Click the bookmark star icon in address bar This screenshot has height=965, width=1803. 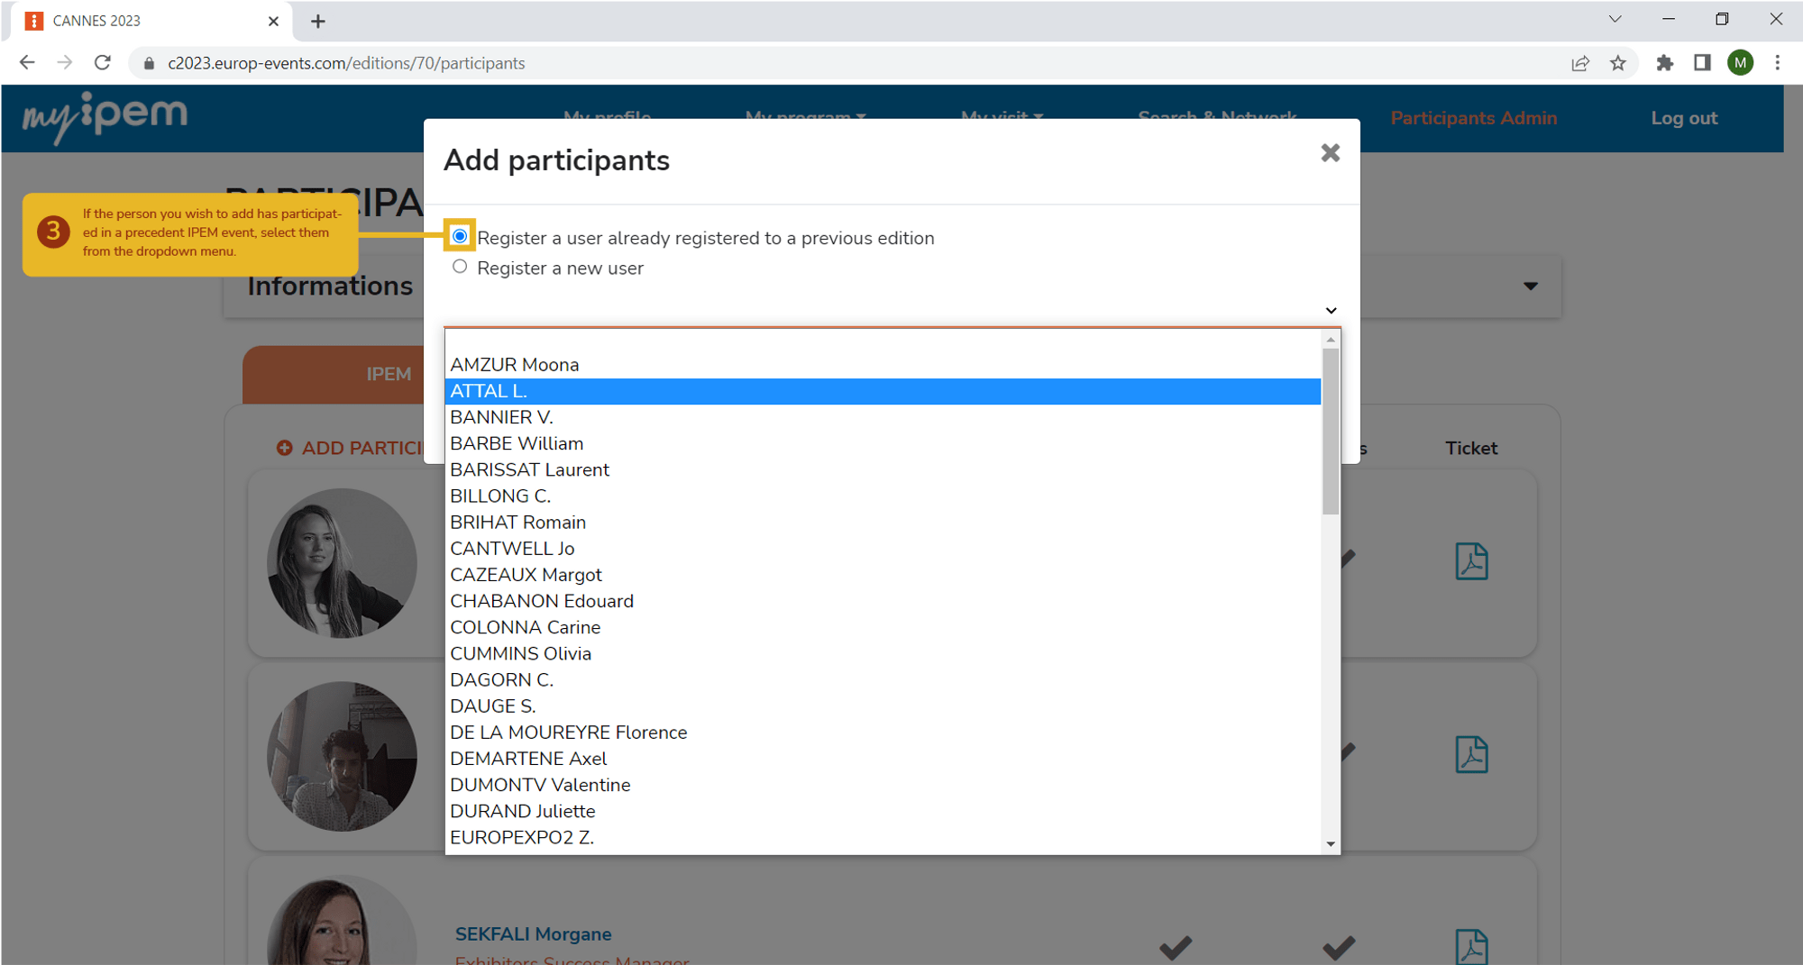tap(1618, 63)
